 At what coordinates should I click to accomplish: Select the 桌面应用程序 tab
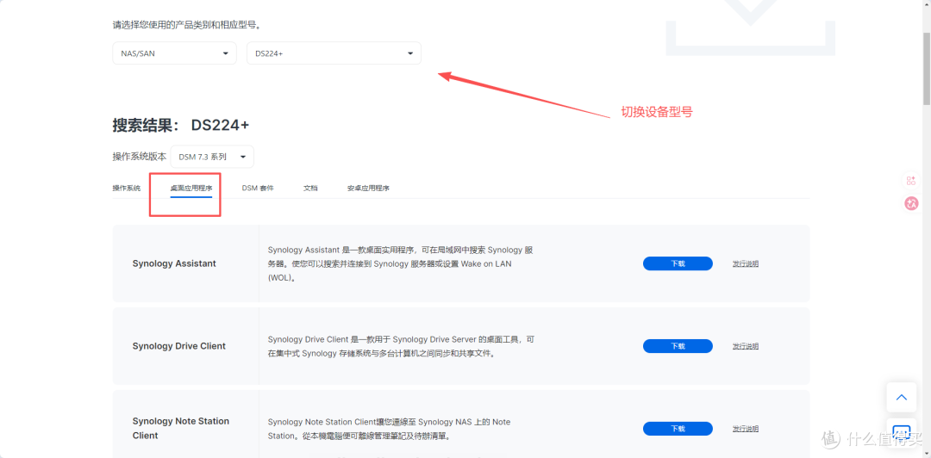click(x=191, y=188)
